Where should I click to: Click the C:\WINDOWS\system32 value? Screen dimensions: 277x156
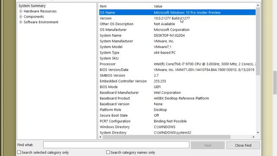(172, 133)
